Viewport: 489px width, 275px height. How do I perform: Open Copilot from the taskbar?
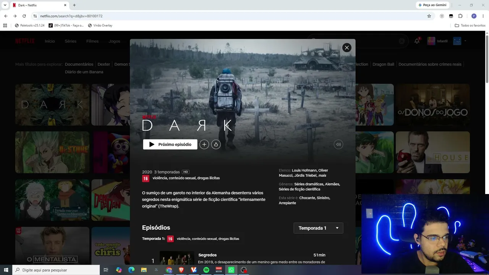pyautogui.click(x=119, y=270)
